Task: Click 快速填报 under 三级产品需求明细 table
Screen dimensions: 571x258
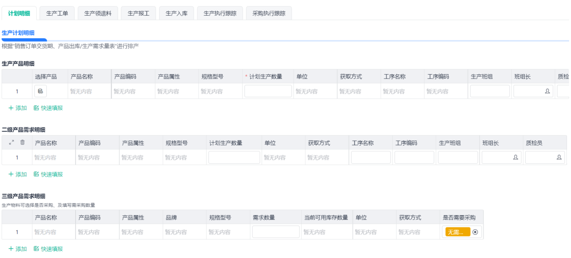Action: point(48,249)
